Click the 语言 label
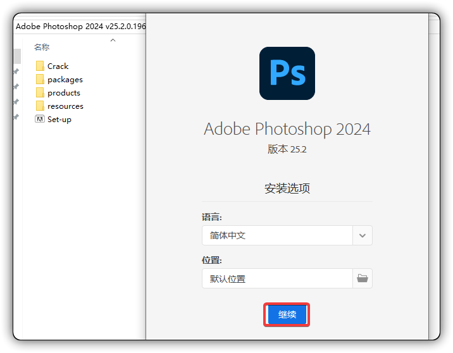The width and height of the screenshot is (453, 353). [x=212, y=217]
